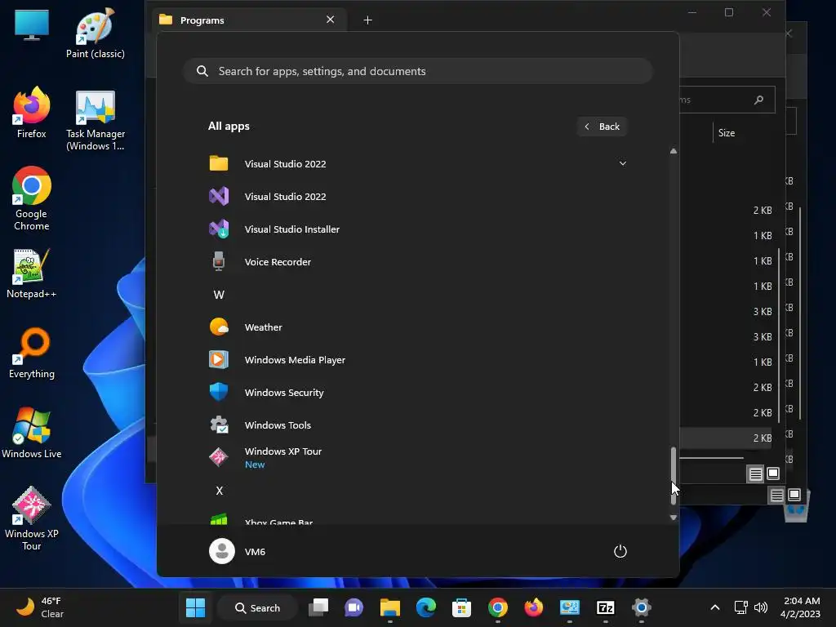Open Chrome from the taskbar
836x627 pixels.
pyautogui.click(x=497, y=607)
